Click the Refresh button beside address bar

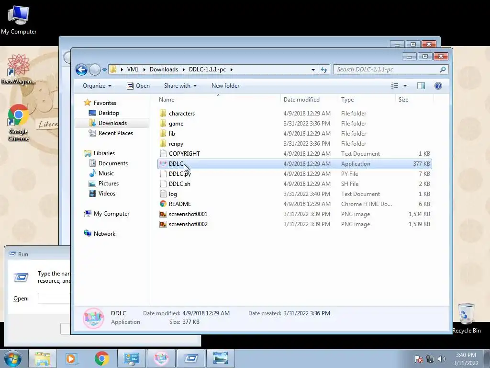pyautogui.click(x=324, y=69)
